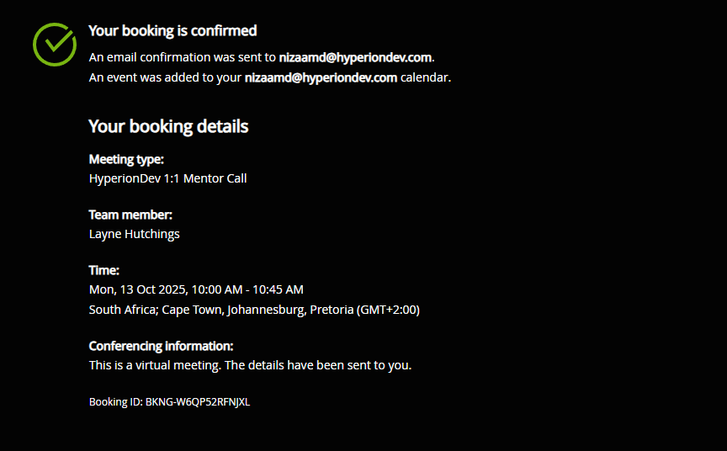Click the email address in the calendar event line
This screenshot has width=727, height=451.
click(x=321, y=78)
